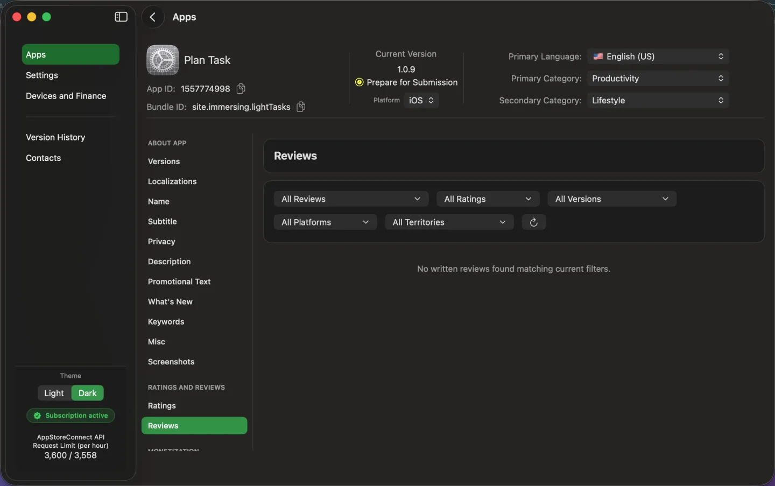Refresh the reviews list
Image resolution: width=775 pixels, height=486 pixels.
pyautogui.click(x=533, y=222)
